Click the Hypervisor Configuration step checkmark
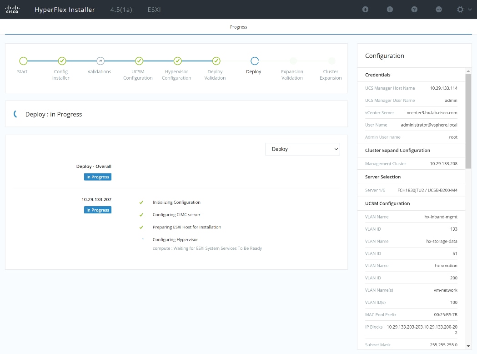 coord(178,61)
